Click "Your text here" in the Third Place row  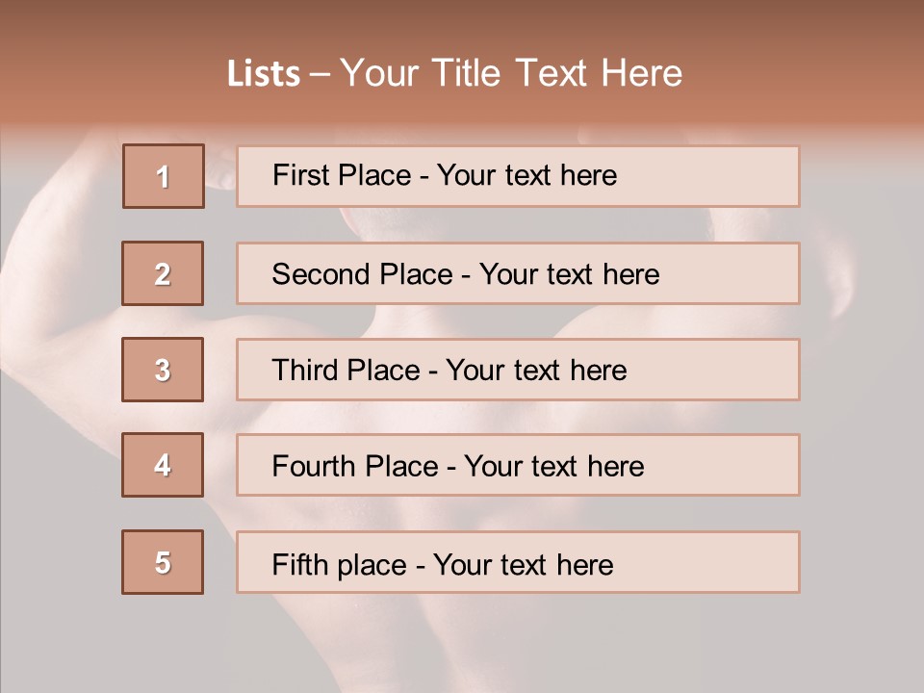click(x=536, y=371)
